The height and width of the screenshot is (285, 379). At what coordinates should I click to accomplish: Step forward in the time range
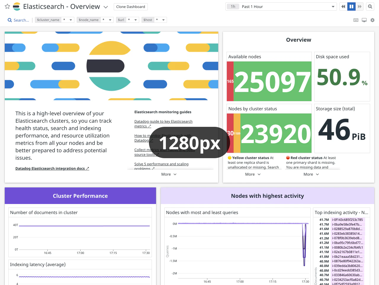click(x=359, y=7)
